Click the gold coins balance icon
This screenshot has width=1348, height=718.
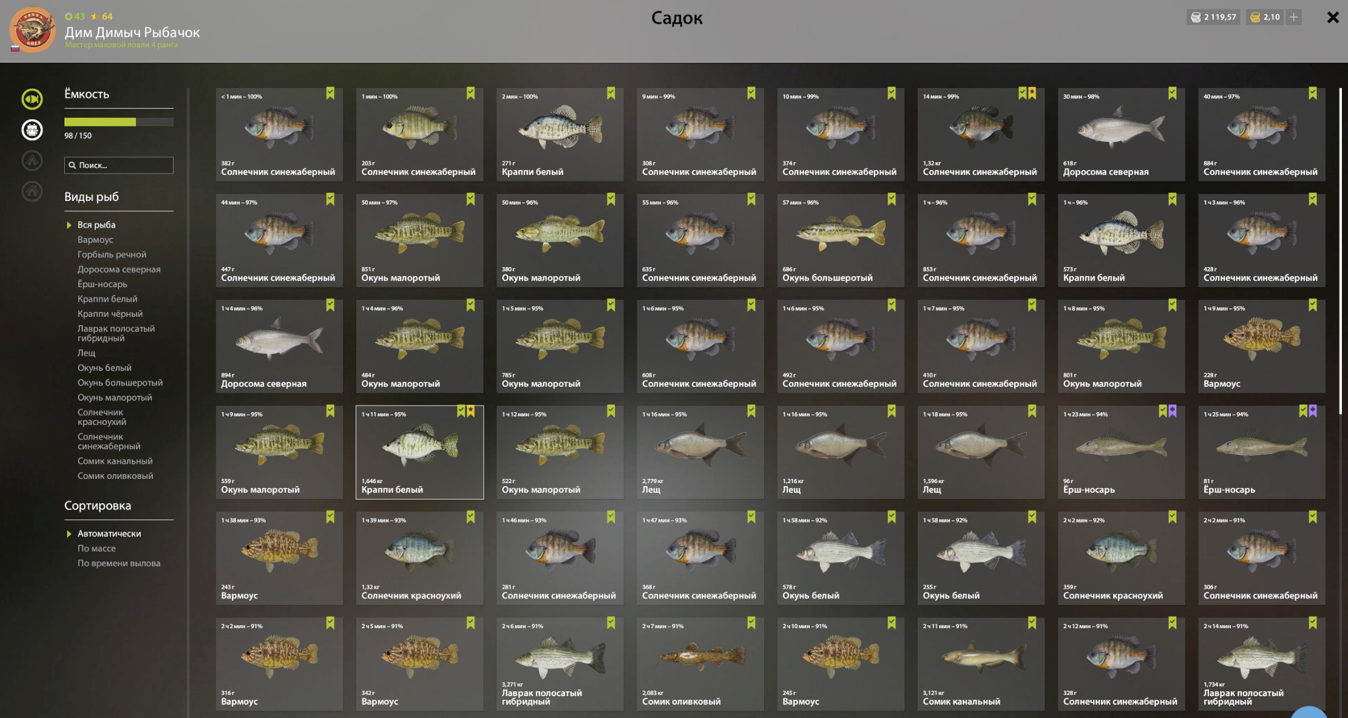pos(1255,17)
